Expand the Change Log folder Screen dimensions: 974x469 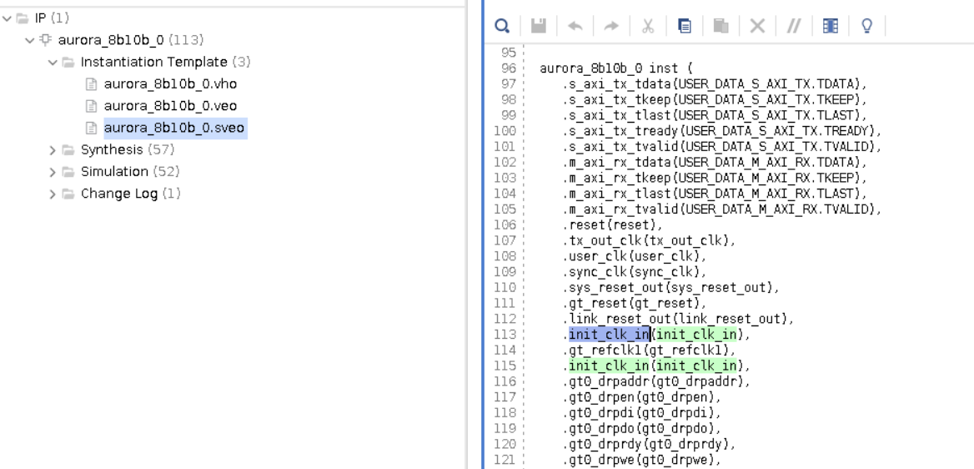pyautogui.click(x=53, y=194)
